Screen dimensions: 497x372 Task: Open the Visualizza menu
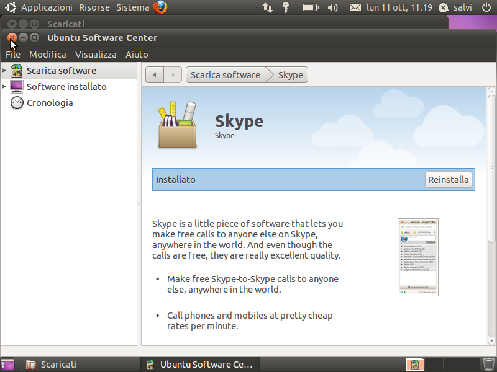coord(96,55)
